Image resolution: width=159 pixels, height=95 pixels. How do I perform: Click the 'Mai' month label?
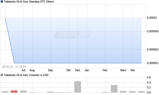133,70
